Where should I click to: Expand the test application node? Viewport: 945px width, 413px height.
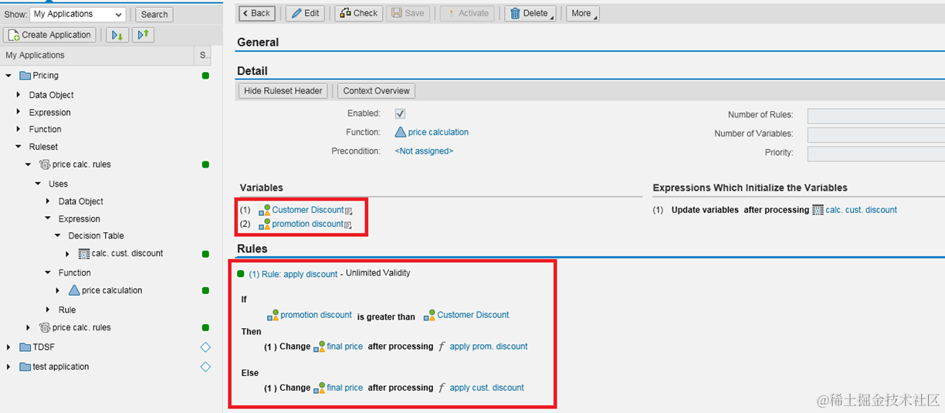tap(8, 367)
